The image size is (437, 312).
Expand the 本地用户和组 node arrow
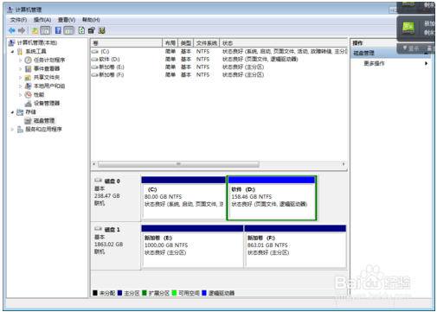[20, 86]
